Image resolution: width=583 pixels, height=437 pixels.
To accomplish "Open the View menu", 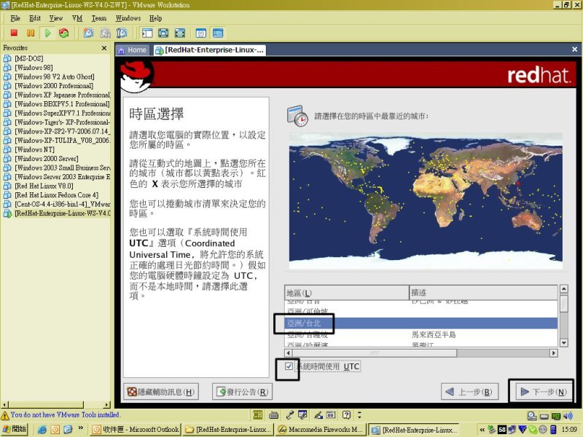I will click(x=56, y=18).
